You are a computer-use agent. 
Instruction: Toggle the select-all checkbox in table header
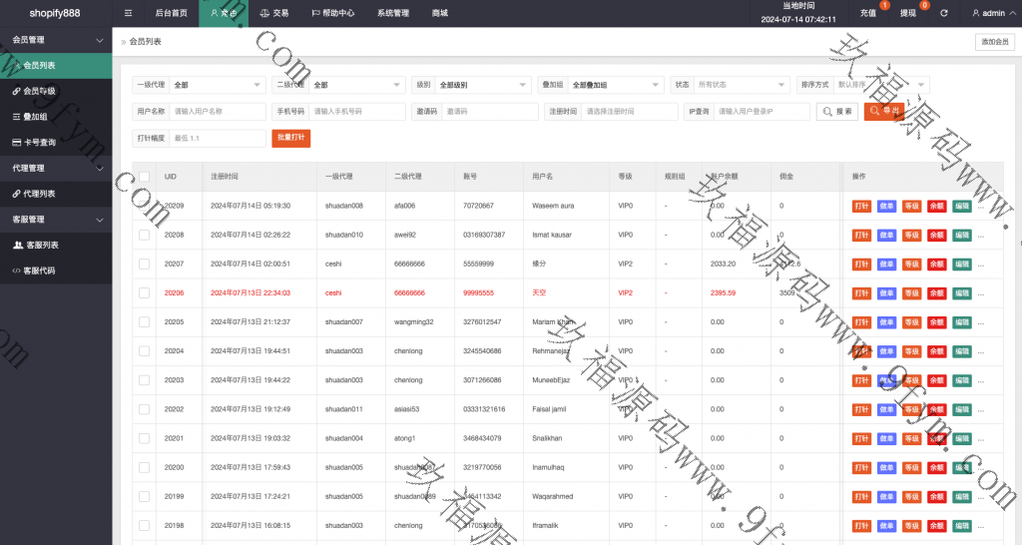coord(145,177)
